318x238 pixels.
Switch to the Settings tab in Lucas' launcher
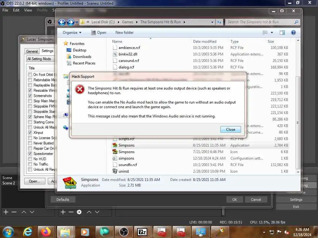click(48, 51)
